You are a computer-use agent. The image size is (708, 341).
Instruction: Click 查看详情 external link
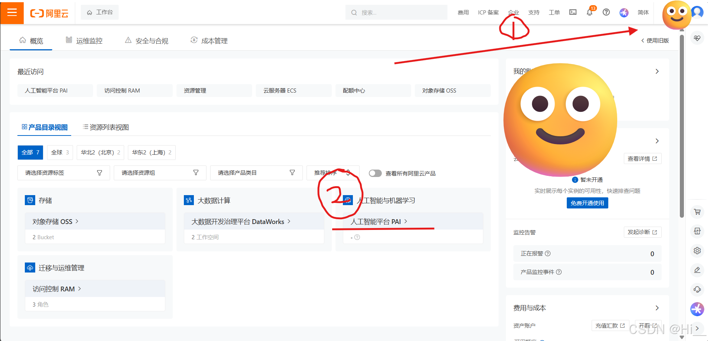coord(642,159)
